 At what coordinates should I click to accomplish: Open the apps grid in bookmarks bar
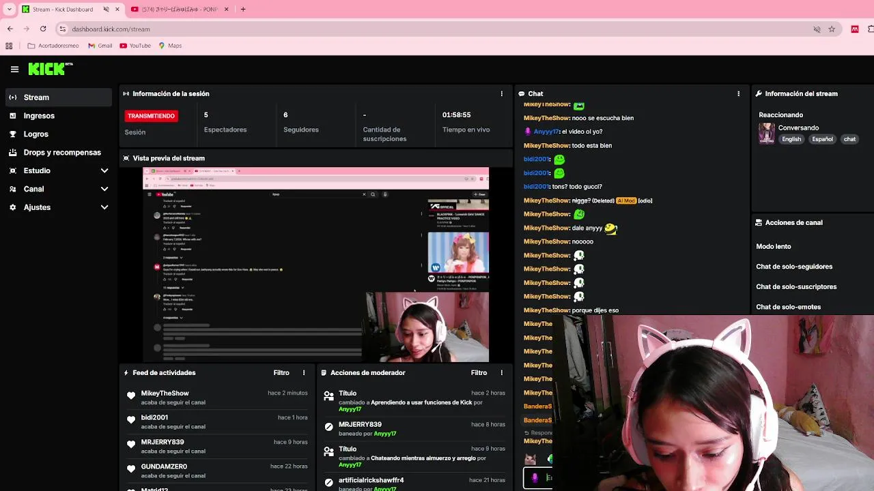click(9, 46)
